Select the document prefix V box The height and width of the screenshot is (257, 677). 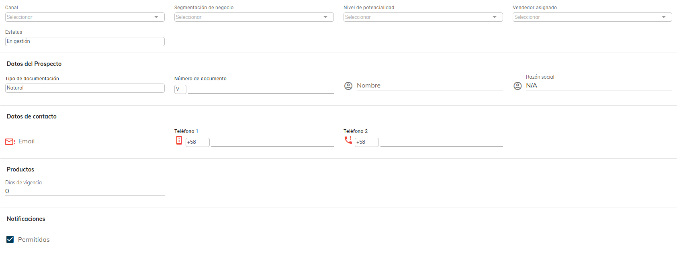point(180,89)
